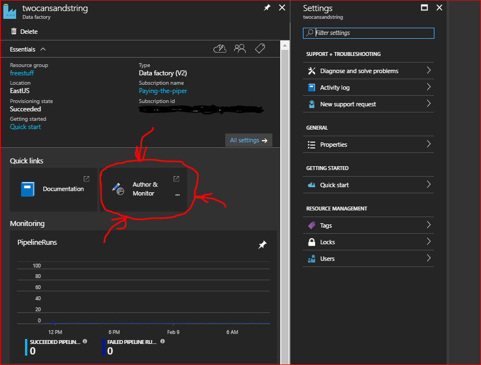Open the Documentation quick link tile
Viewport: 481px width, 365px height.
tap(53, 189)
